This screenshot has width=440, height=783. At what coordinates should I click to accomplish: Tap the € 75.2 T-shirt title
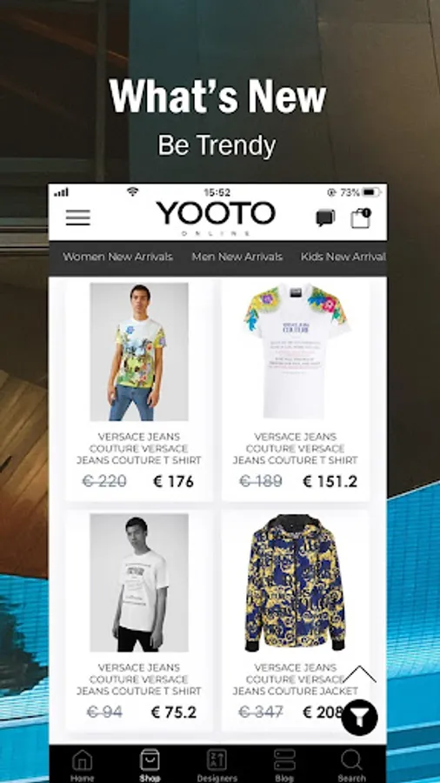[139, 679]
